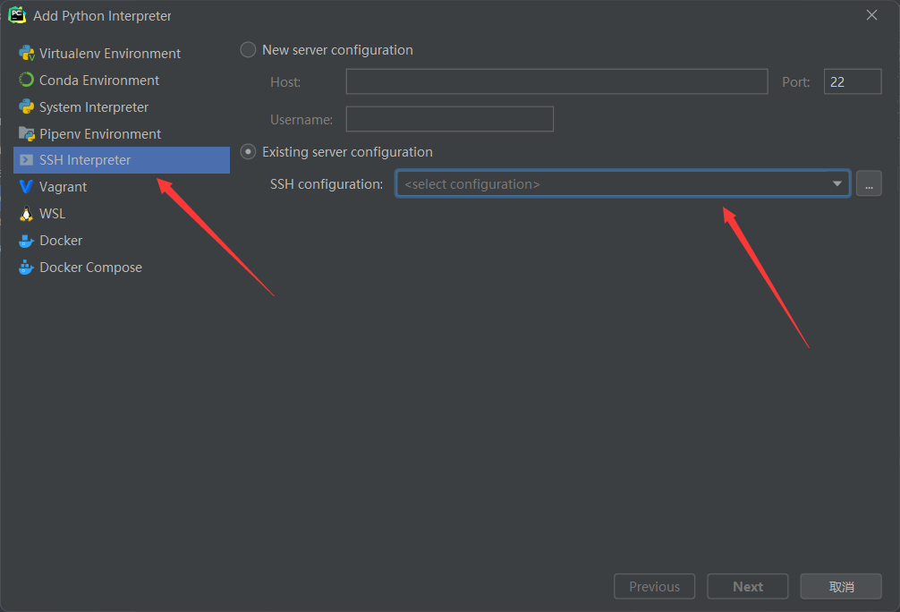
Task: Choose System Interpreter entry
Action: pos(122,106)
